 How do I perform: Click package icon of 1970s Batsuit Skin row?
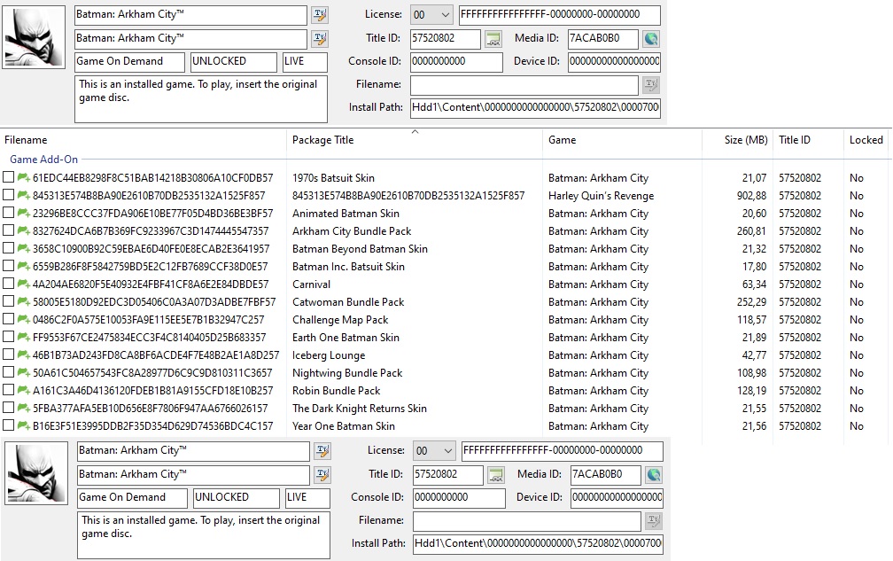[x=23, y=178]
